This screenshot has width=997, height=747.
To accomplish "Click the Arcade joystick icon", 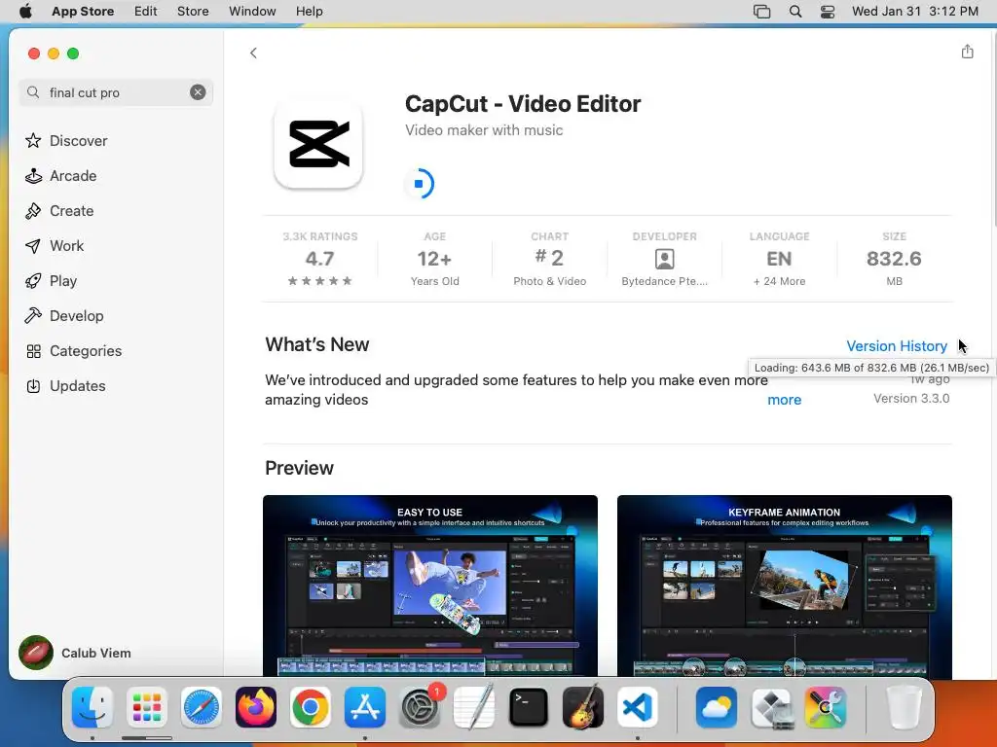I will click(33, 175).
